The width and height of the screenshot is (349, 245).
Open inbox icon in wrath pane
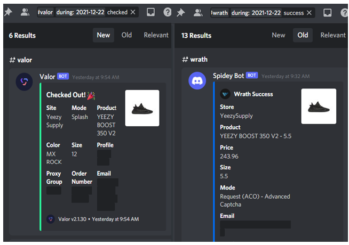point(328,13)
